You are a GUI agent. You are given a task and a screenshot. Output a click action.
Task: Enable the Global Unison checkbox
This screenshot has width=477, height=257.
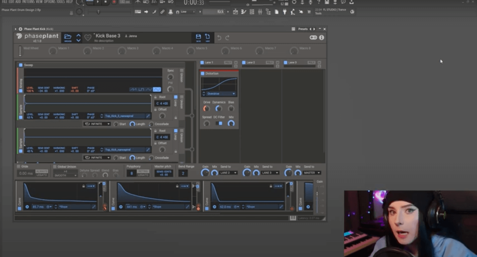tap(55, 167)
